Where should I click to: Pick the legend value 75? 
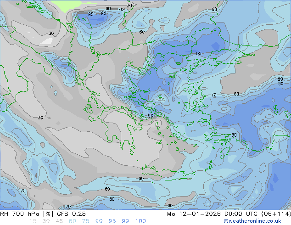point(86,221)
